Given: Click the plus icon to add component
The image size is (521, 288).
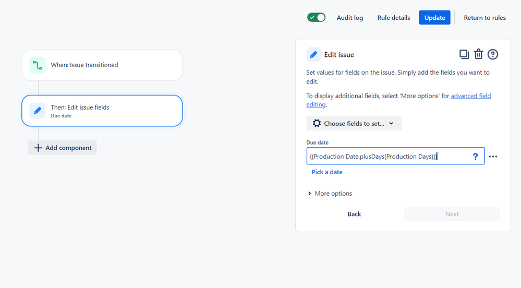Looking at the screenshot, I should pyautogui.click(x=38, y=148).
